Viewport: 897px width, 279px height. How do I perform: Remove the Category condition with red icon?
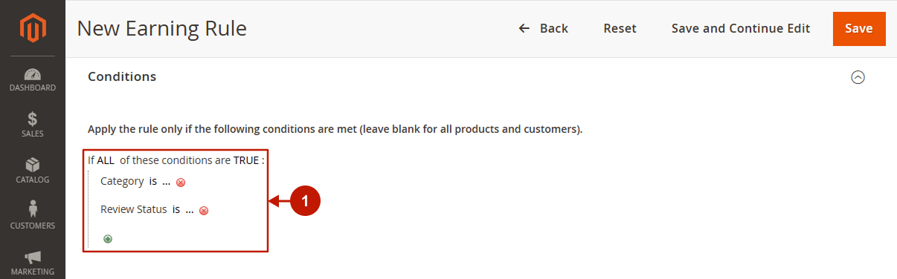181,183
